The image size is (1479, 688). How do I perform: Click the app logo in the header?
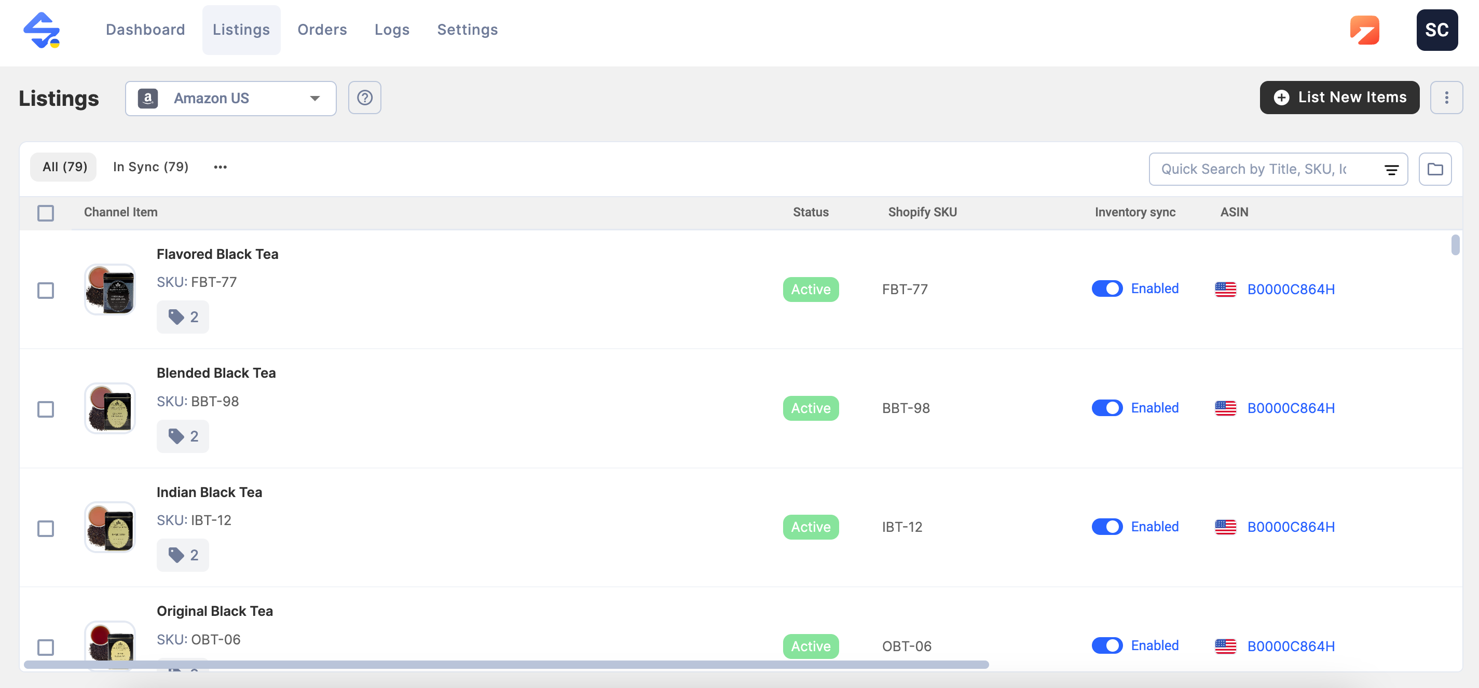tap(42, 30)
